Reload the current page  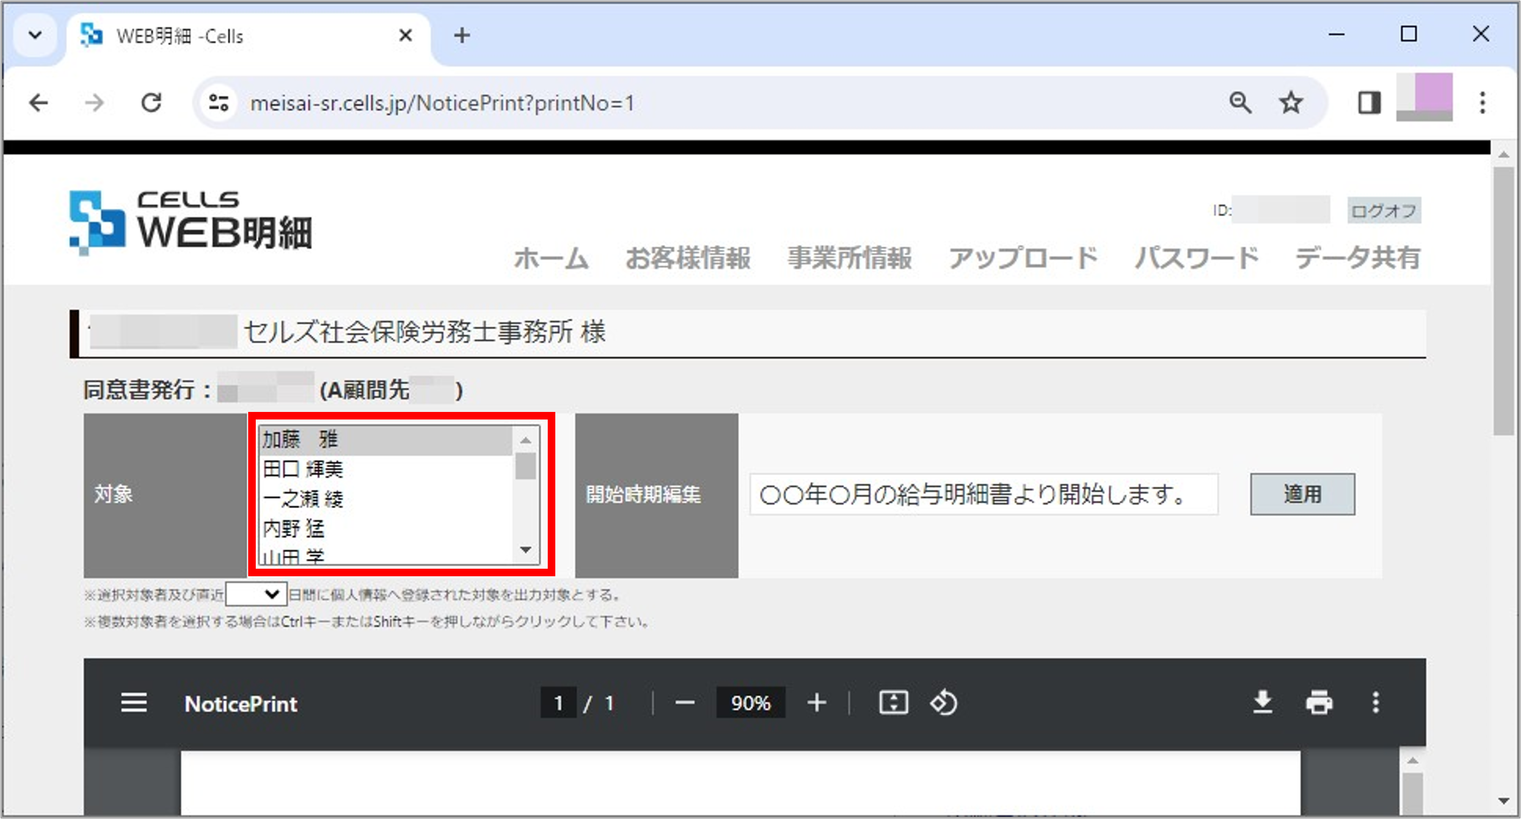click(x=152, y=102)
